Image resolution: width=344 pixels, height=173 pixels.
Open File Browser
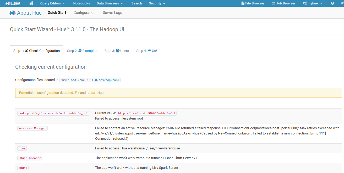click(x=253, y=3)
